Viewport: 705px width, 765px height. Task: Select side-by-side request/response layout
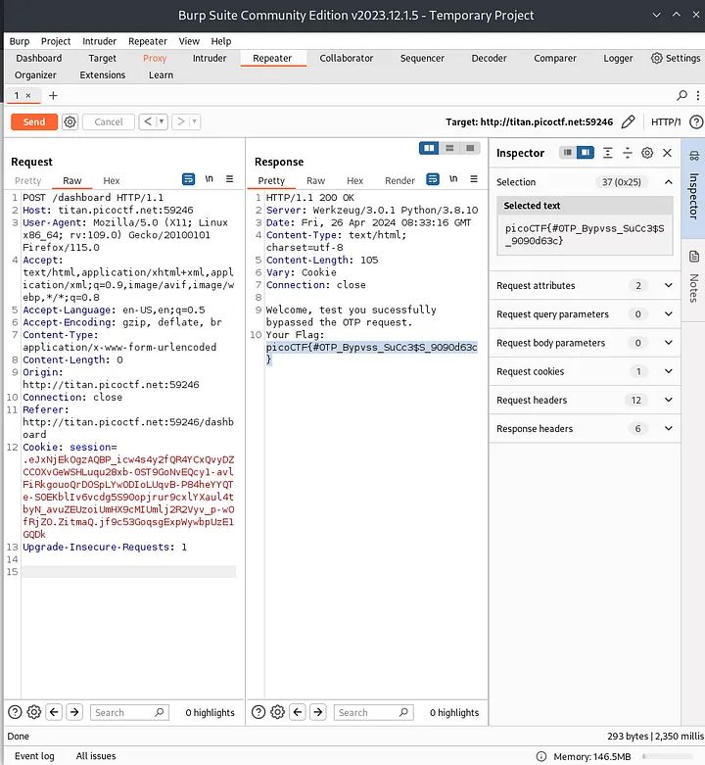429,148
